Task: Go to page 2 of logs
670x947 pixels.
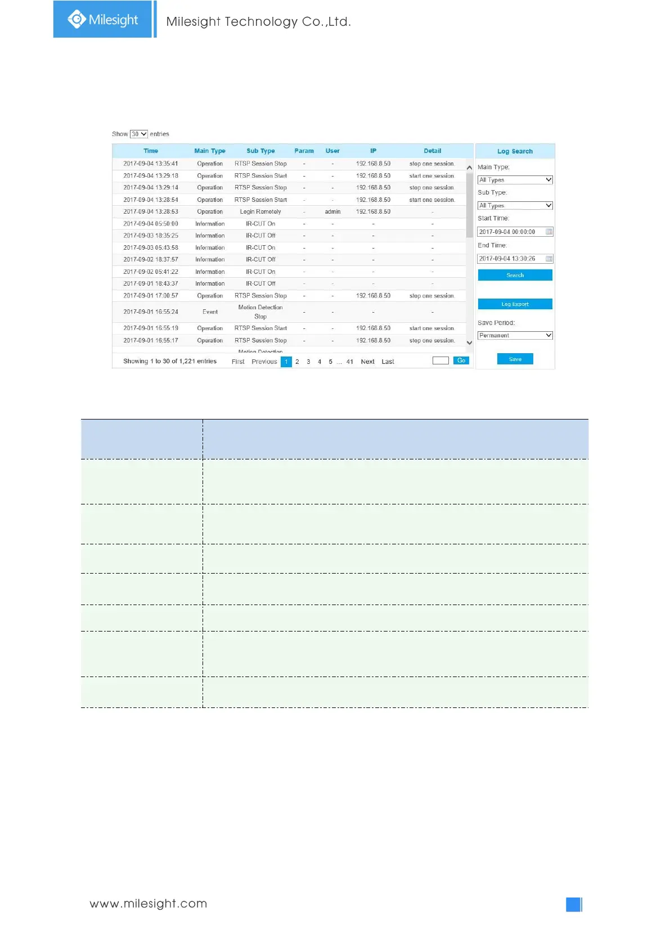Action: coord(297,362)
